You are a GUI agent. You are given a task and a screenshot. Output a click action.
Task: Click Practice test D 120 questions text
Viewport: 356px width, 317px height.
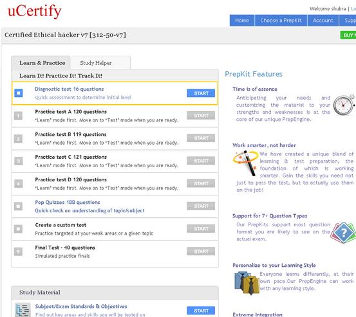[71, 180]
